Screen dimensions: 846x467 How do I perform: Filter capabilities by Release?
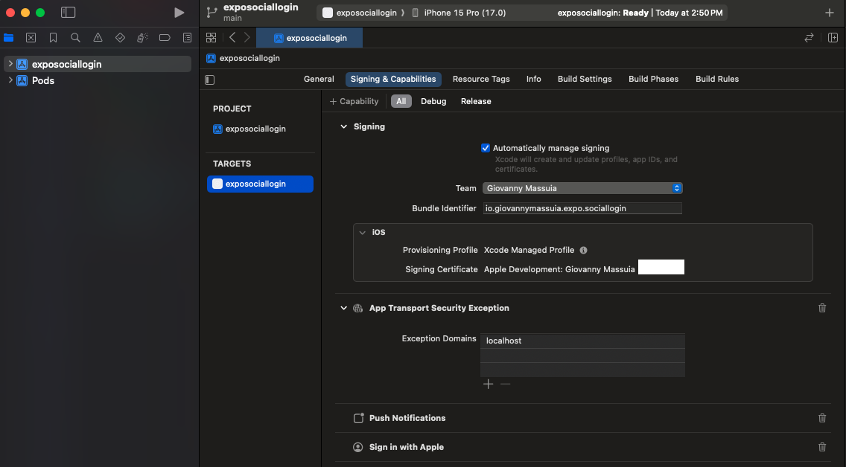(476, 101)
